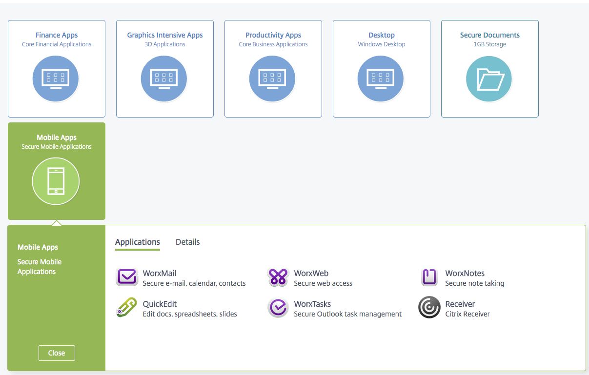Open the WorxWeb app icon
The image size is (589, 375).
278,277
